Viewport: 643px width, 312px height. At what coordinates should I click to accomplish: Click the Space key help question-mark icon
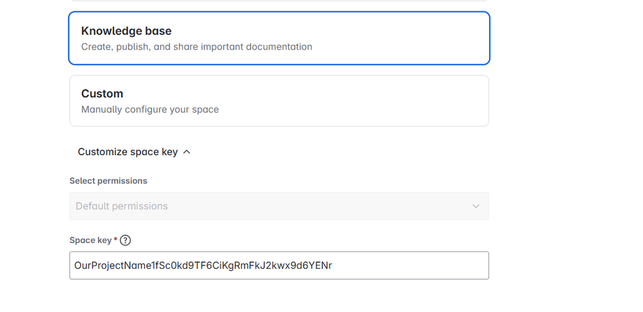tap(126, 240)
